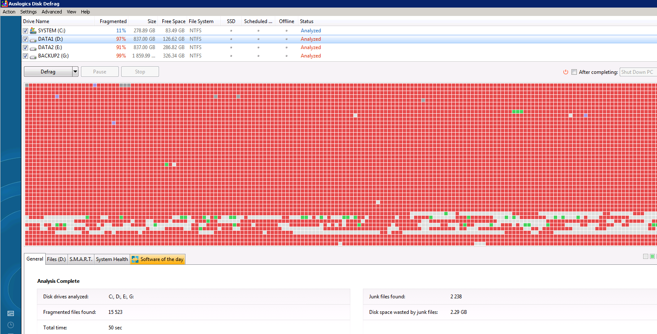Select the DATA2 (E:) drive row status
This screenshot has width=657, height=334.
(x=310, y=47)
